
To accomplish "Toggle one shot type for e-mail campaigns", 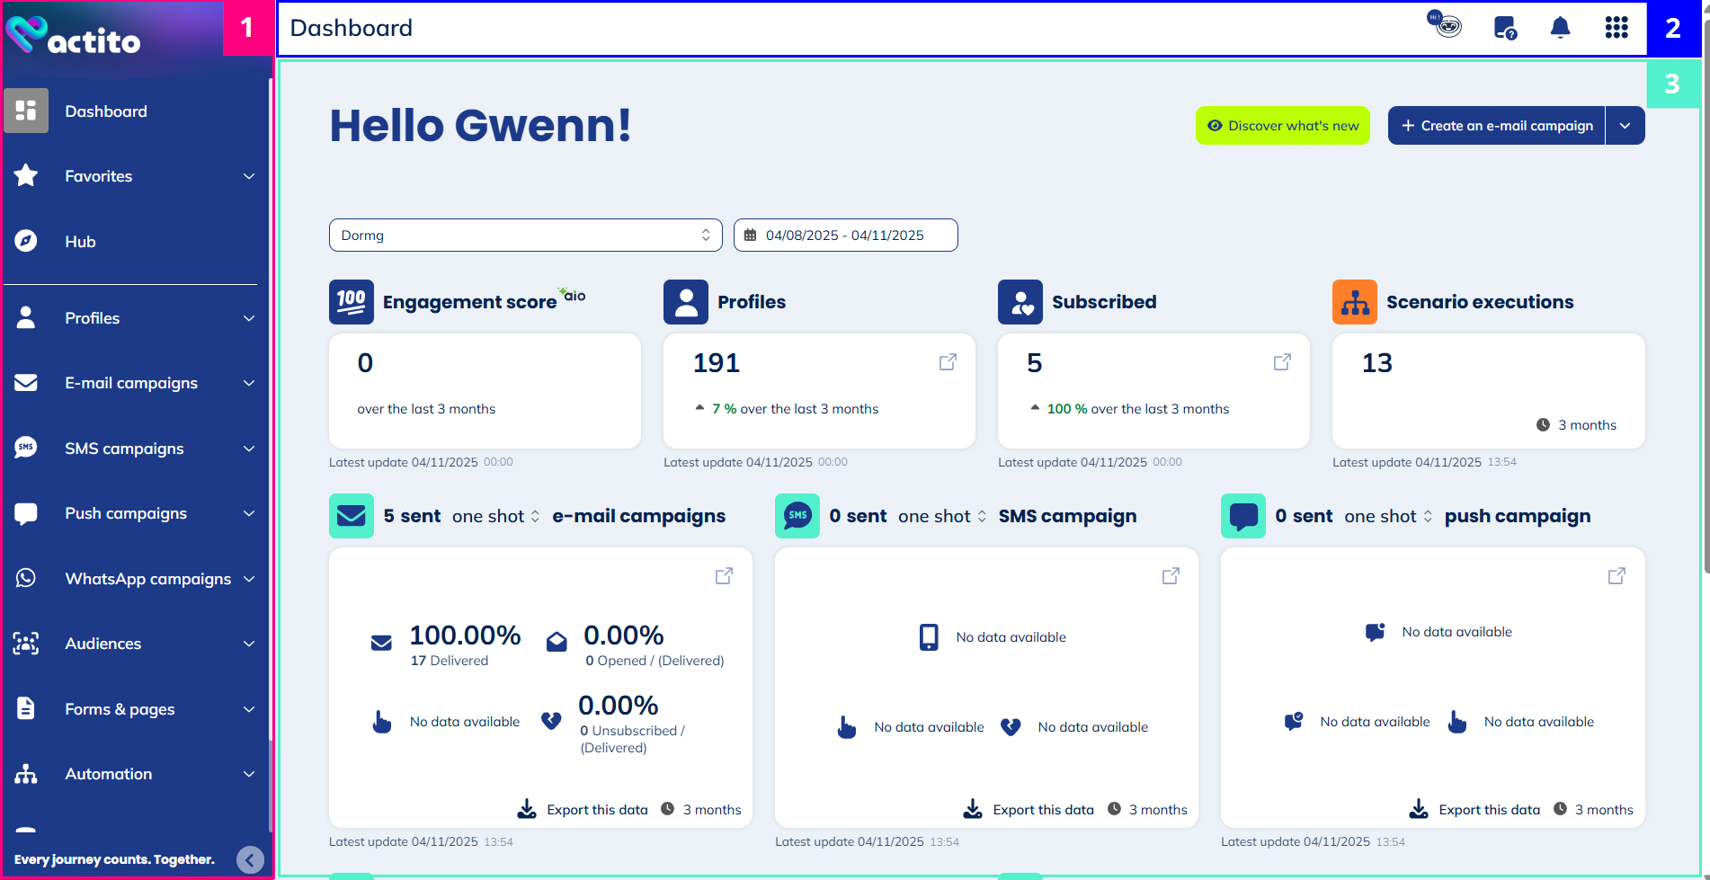I will (x=495, y=517).
